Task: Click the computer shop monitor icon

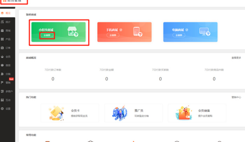Action: tap(205, 32)
